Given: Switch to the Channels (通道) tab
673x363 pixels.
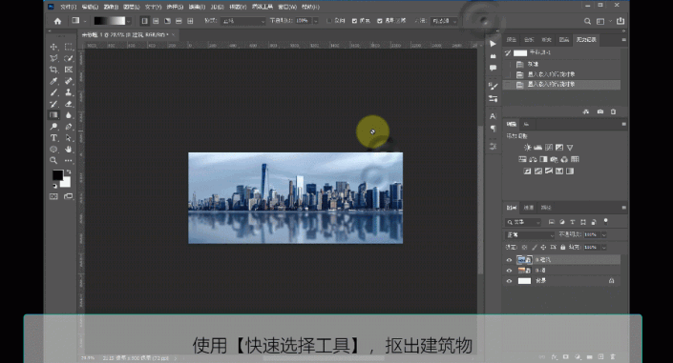Looking at the screenshot, I should click(x=528, y=208).
